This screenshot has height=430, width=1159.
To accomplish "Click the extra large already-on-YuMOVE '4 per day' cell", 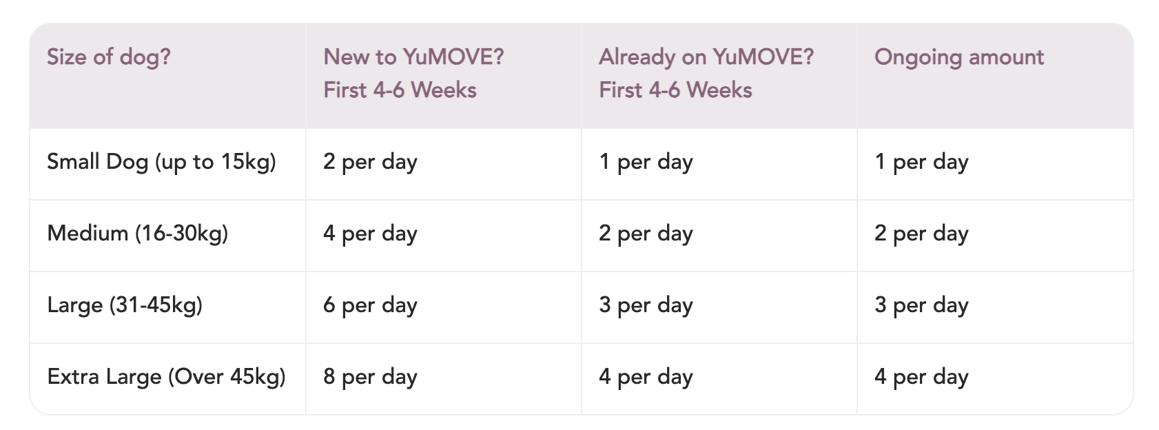I will 646,377.
